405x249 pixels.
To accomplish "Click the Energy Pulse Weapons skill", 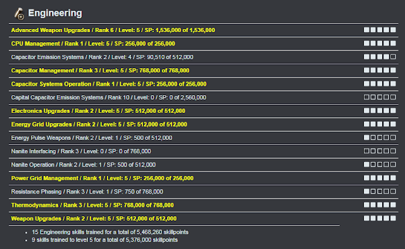I will (91, 138).
